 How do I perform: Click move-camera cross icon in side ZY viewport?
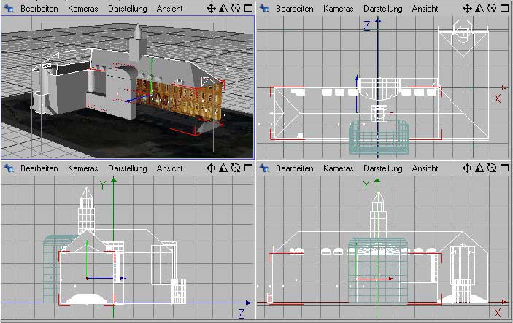click(212, 168)
